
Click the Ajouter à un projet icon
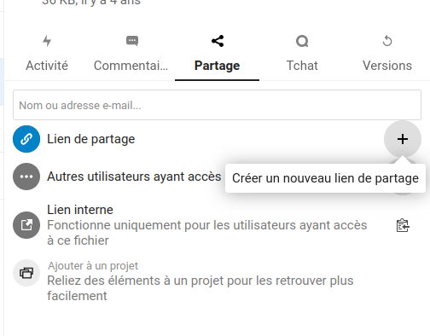click(x=26, y=273)
